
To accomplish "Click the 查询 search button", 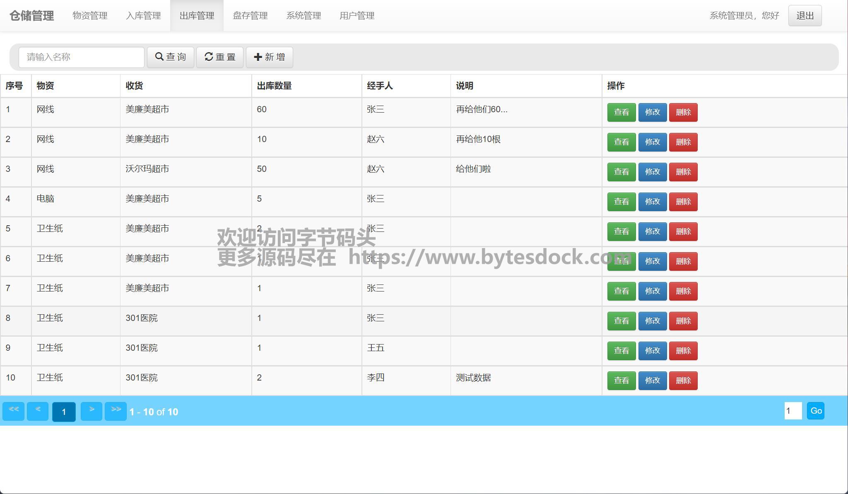I will (x=170, y=57).
